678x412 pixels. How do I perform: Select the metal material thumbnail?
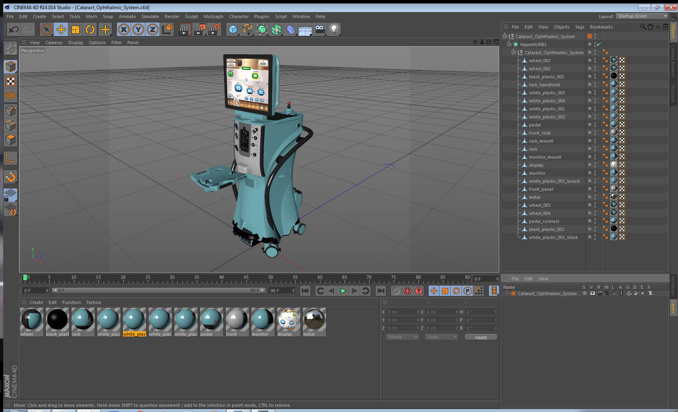[x=314, y=322]
